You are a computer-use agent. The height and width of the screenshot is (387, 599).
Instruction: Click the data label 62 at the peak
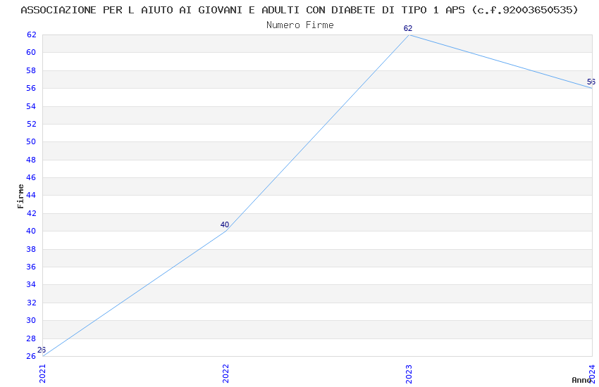(408, 28)
